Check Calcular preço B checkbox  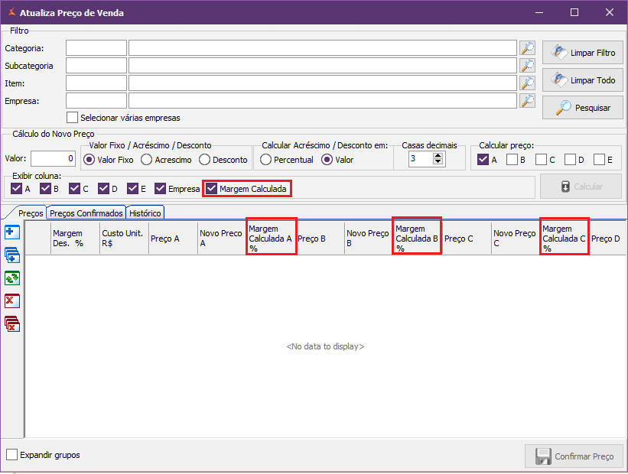(512, 160)
